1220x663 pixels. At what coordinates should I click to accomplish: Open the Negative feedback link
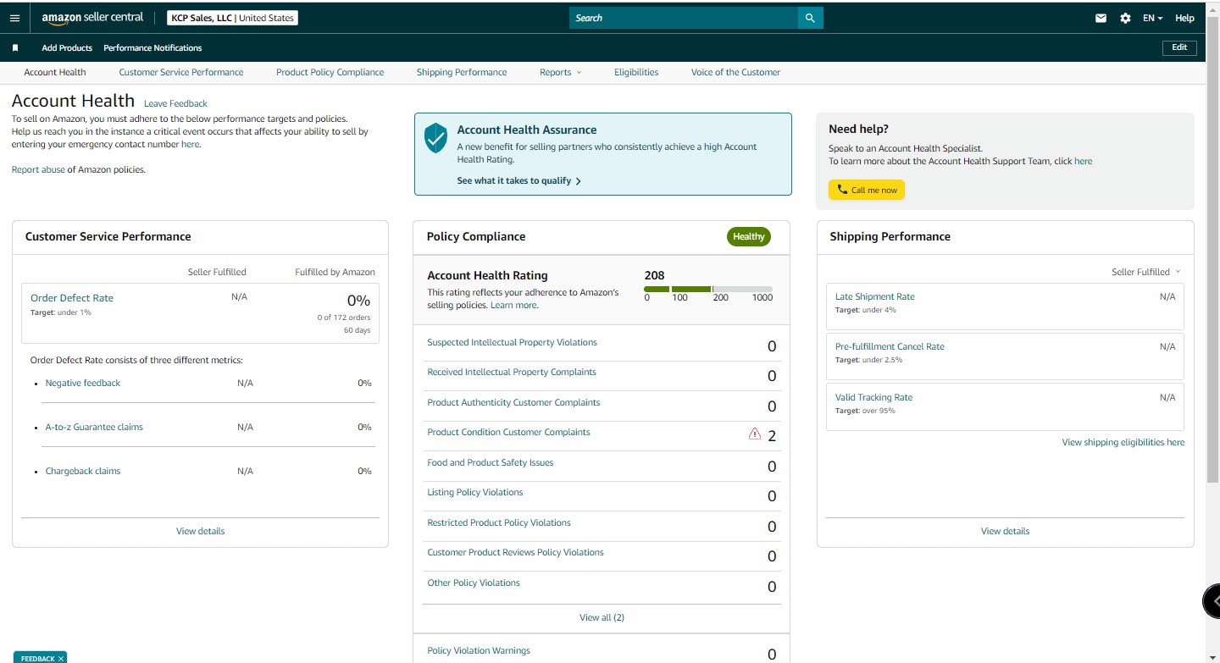(x=83, y=384)
